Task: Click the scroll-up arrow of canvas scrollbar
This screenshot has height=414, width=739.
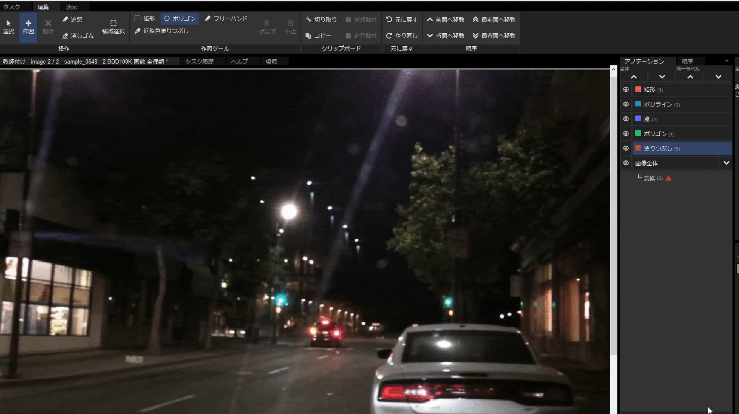Action: 613,69
